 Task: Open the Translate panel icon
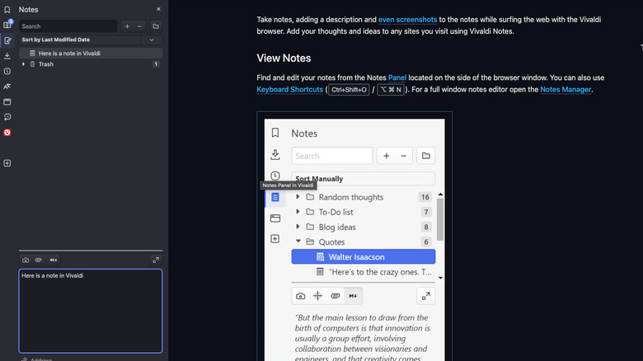[x=7, y=86]
